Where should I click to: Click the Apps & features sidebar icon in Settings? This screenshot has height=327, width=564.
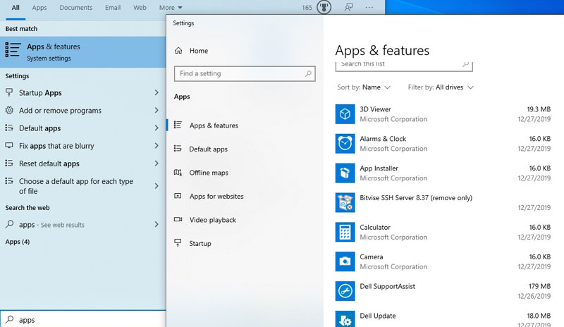pyautogui.click(x=178, y=125)
